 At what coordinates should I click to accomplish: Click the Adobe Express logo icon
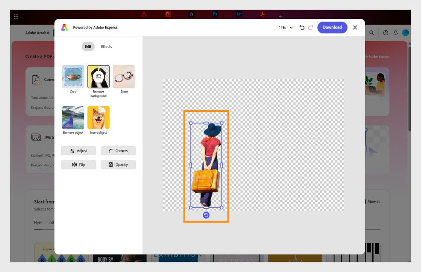click(64, 27)
